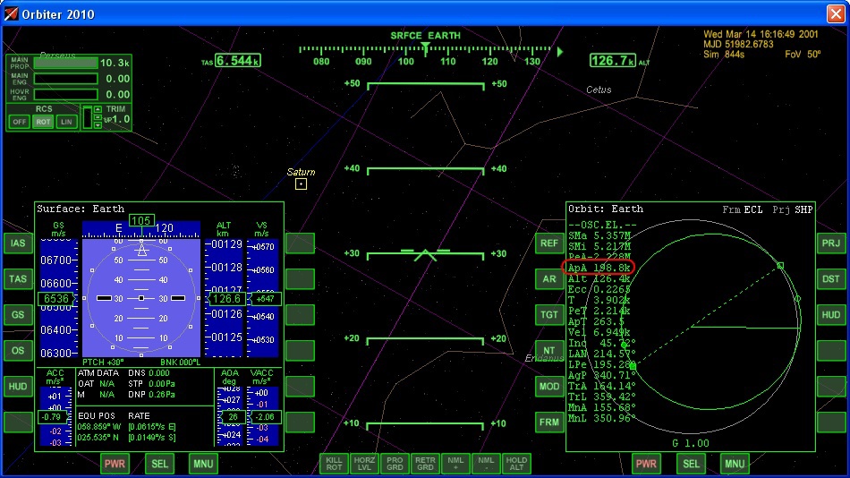The width and height of the screenshot is (850, 478).
Task: Set RCS mode to OFF
Action: 19,122
